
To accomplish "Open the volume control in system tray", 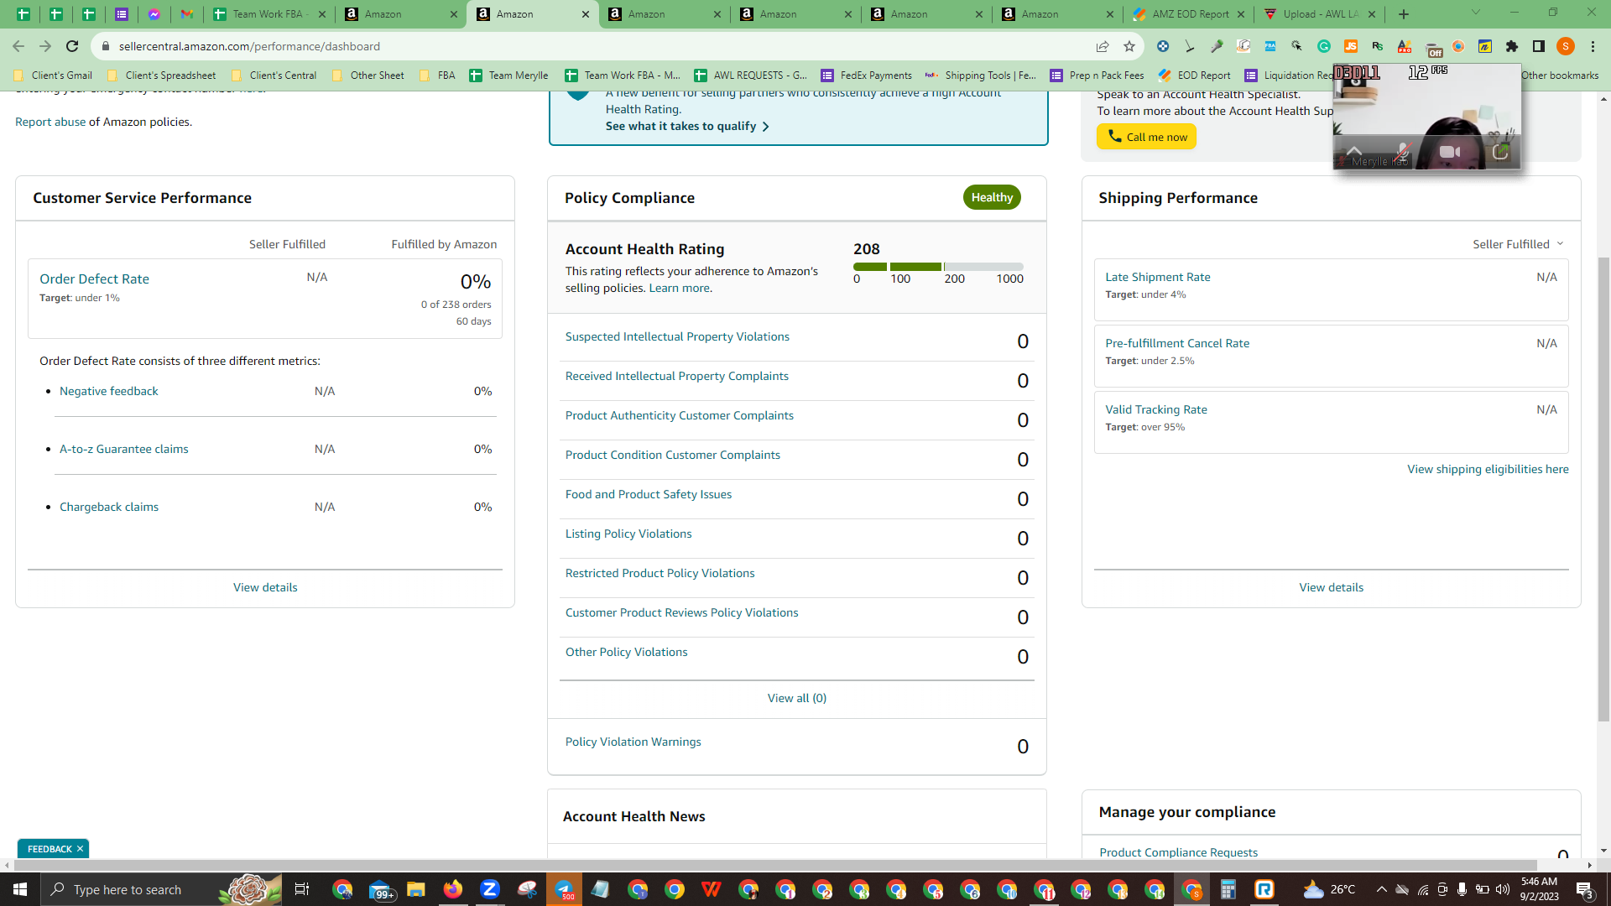I will click(x=1503, y=889).
